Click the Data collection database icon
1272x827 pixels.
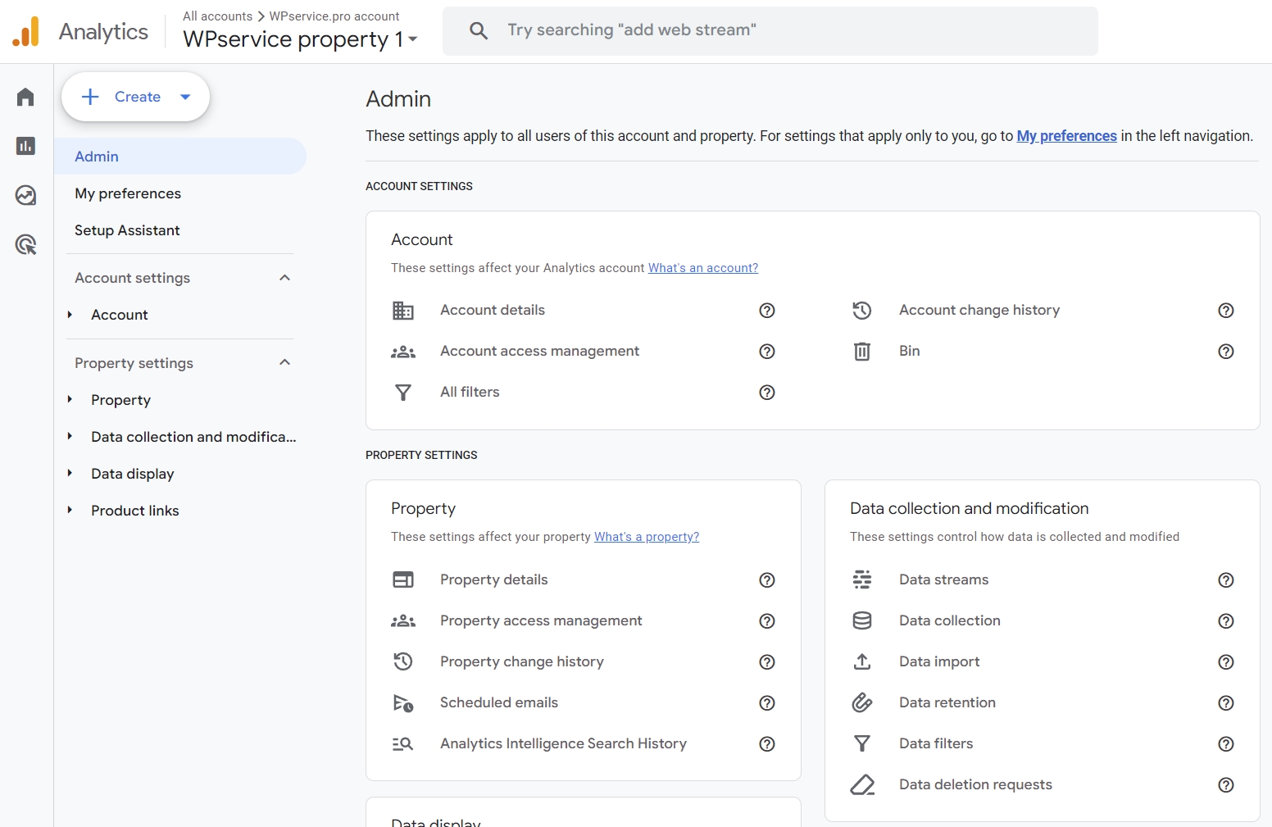pos(862,621)
